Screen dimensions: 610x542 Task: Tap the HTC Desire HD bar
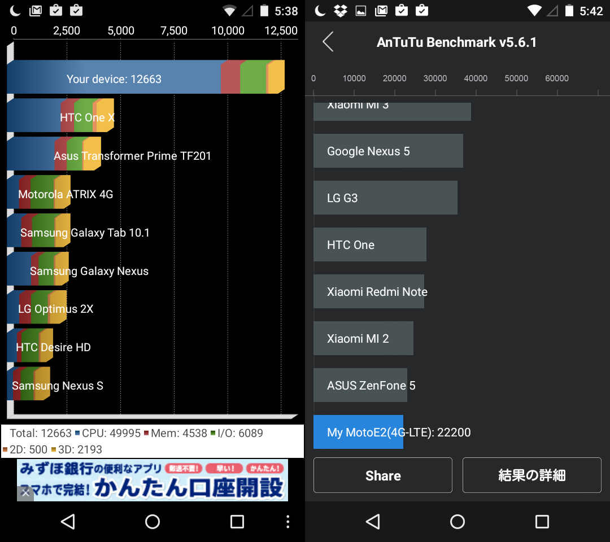[x=30, y=346]
